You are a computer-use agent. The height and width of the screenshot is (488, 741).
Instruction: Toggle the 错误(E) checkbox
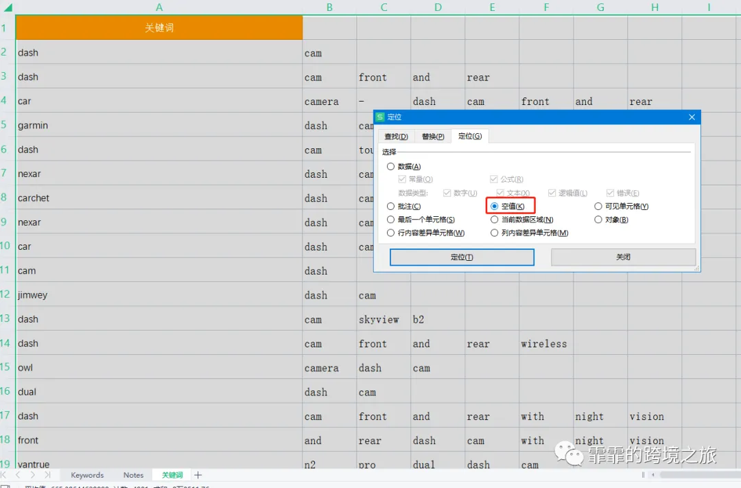[610, 192]
